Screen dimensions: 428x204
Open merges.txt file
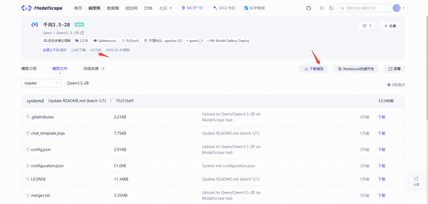coord(40,195)
